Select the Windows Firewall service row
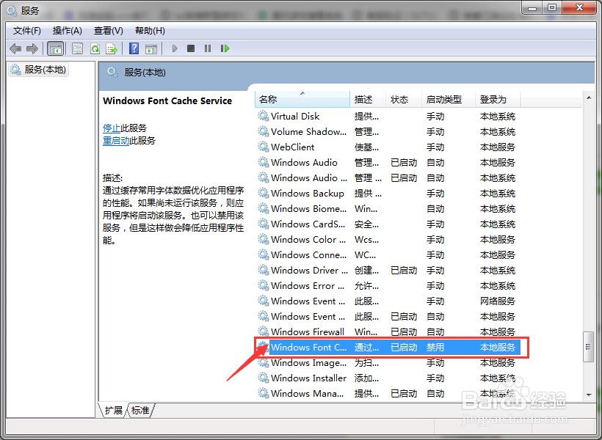This screenshot has width=602, height=440. click(388, 331)
